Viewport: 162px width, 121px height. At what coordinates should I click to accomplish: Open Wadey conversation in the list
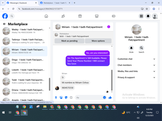point(24,31)
